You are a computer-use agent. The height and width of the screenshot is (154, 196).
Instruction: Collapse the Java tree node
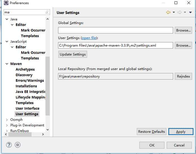(x=7, y=19)
